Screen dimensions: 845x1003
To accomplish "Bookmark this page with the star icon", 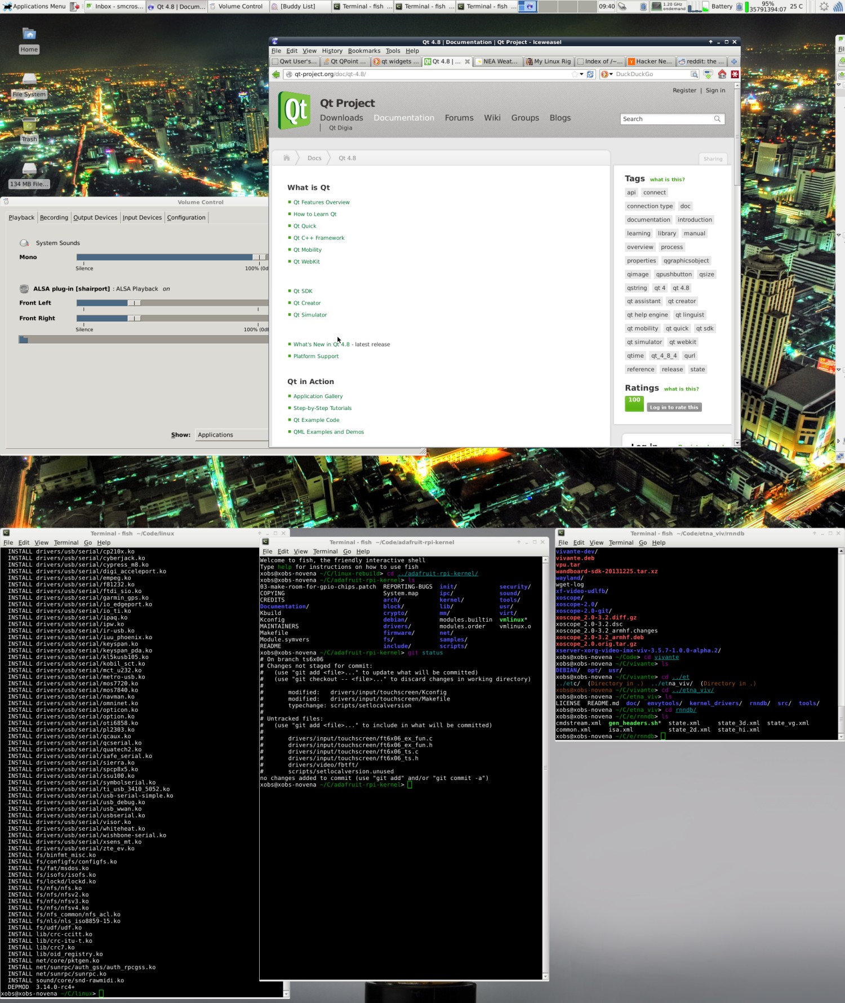I will coord(575,74).
